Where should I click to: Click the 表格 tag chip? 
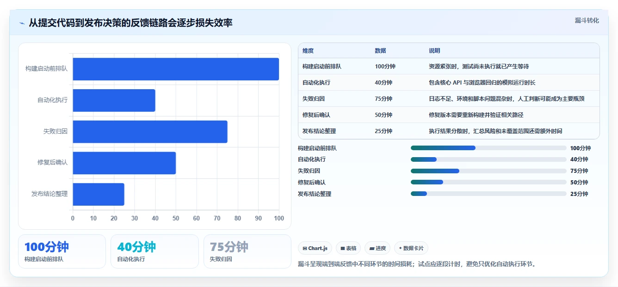348,248
